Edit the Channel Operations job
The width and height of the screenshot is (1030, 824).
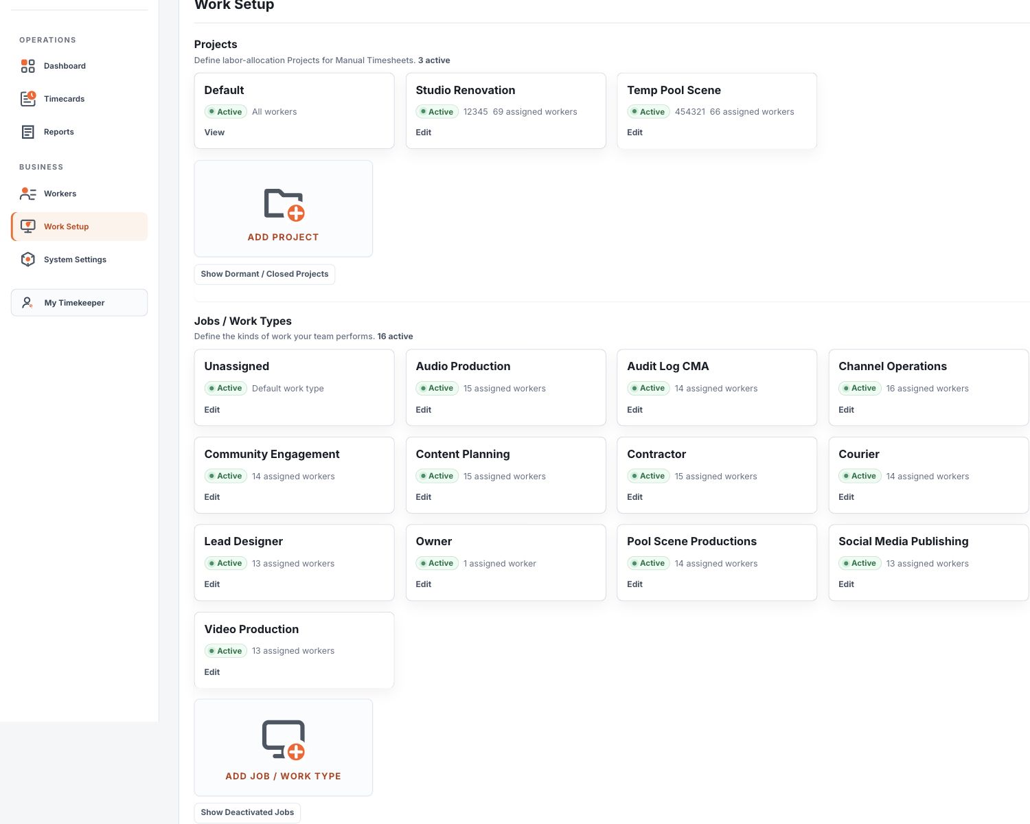(x=847, y=410)
